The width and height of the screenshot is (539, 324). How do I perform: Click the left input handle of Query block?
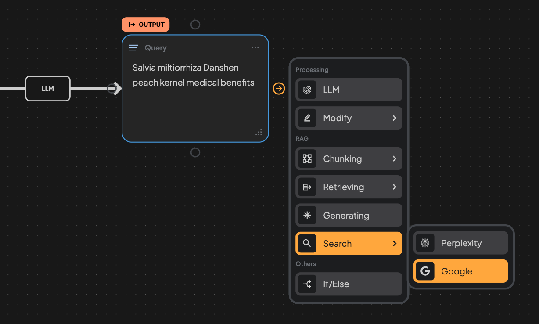coord(113,89)
